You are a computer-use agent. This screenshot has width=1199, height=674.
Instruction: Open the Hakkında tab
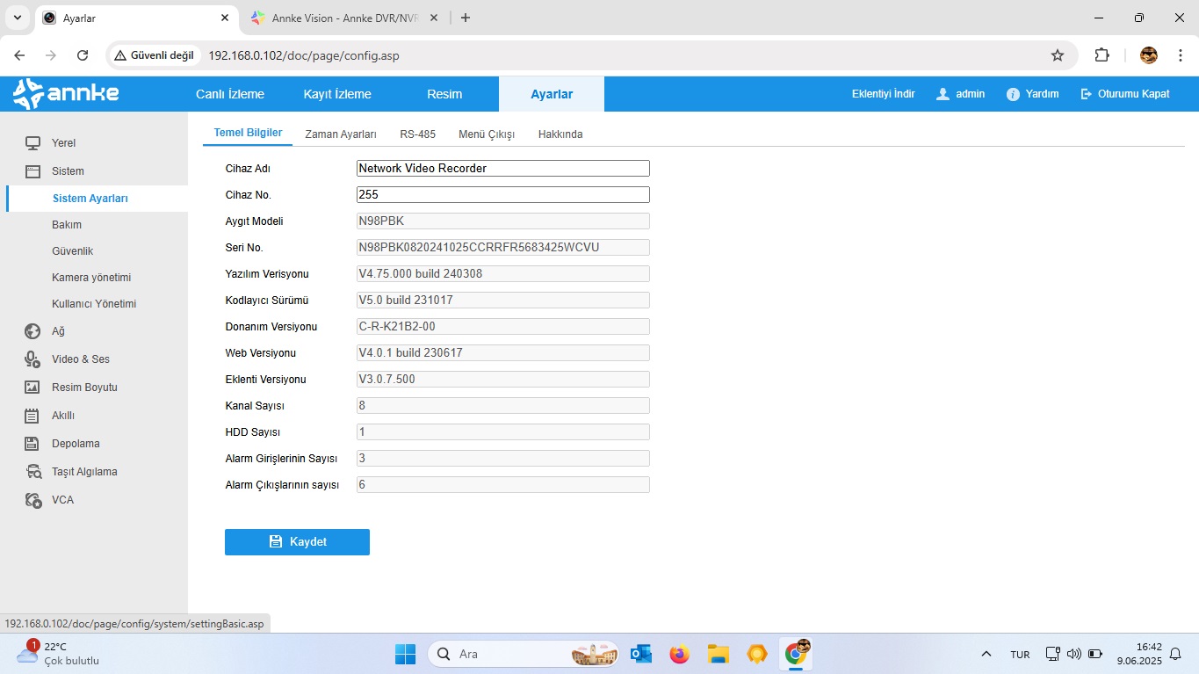click(560, 134)
